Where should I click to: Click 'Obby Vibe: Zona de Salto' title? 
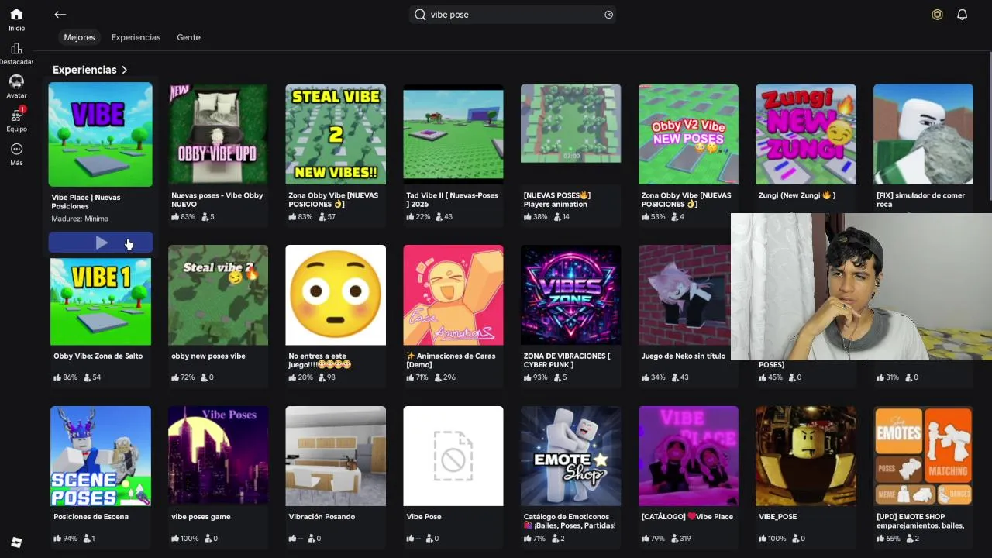coord(98,356)
